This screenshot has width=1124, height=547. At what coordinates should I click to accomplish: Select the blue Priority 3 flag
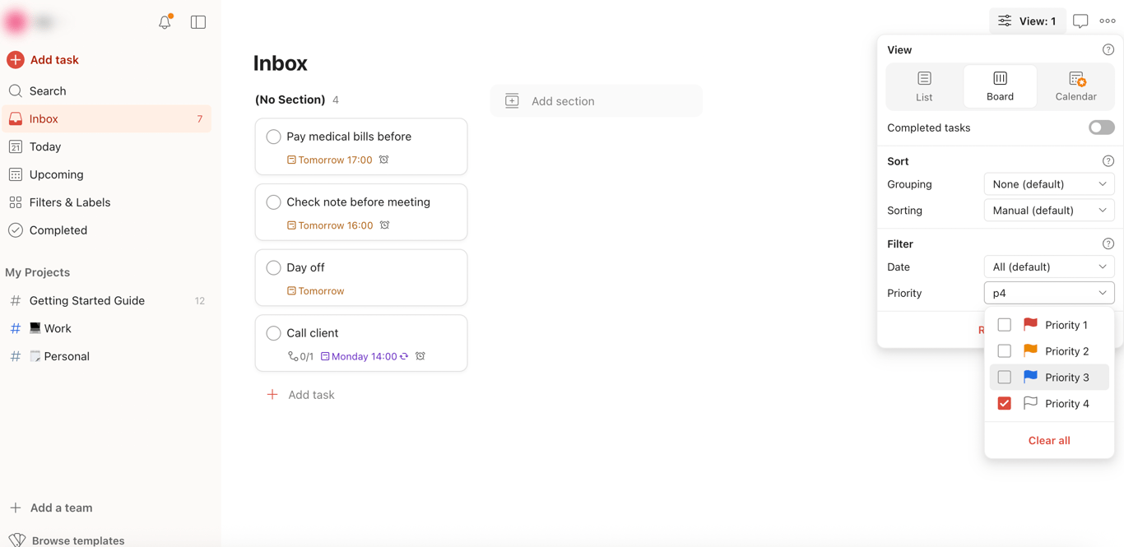click(x=1030, y=378)
